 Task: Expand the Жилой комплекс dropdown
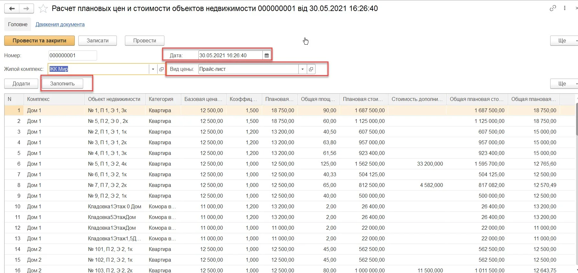(x=153, y=69)
